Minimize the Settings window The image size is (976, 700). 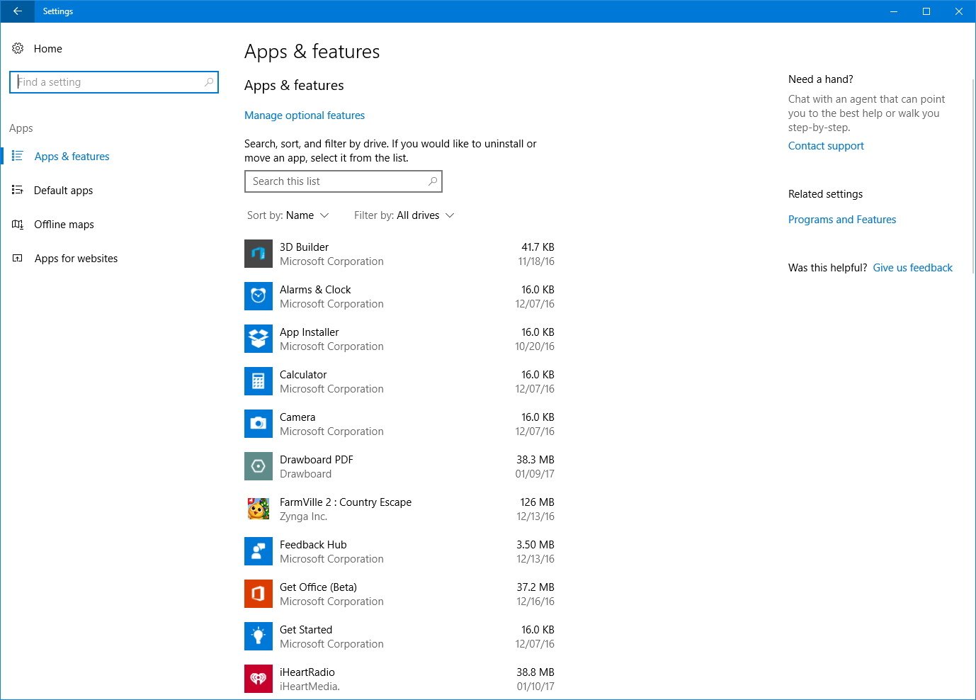[x=894, y=11]
